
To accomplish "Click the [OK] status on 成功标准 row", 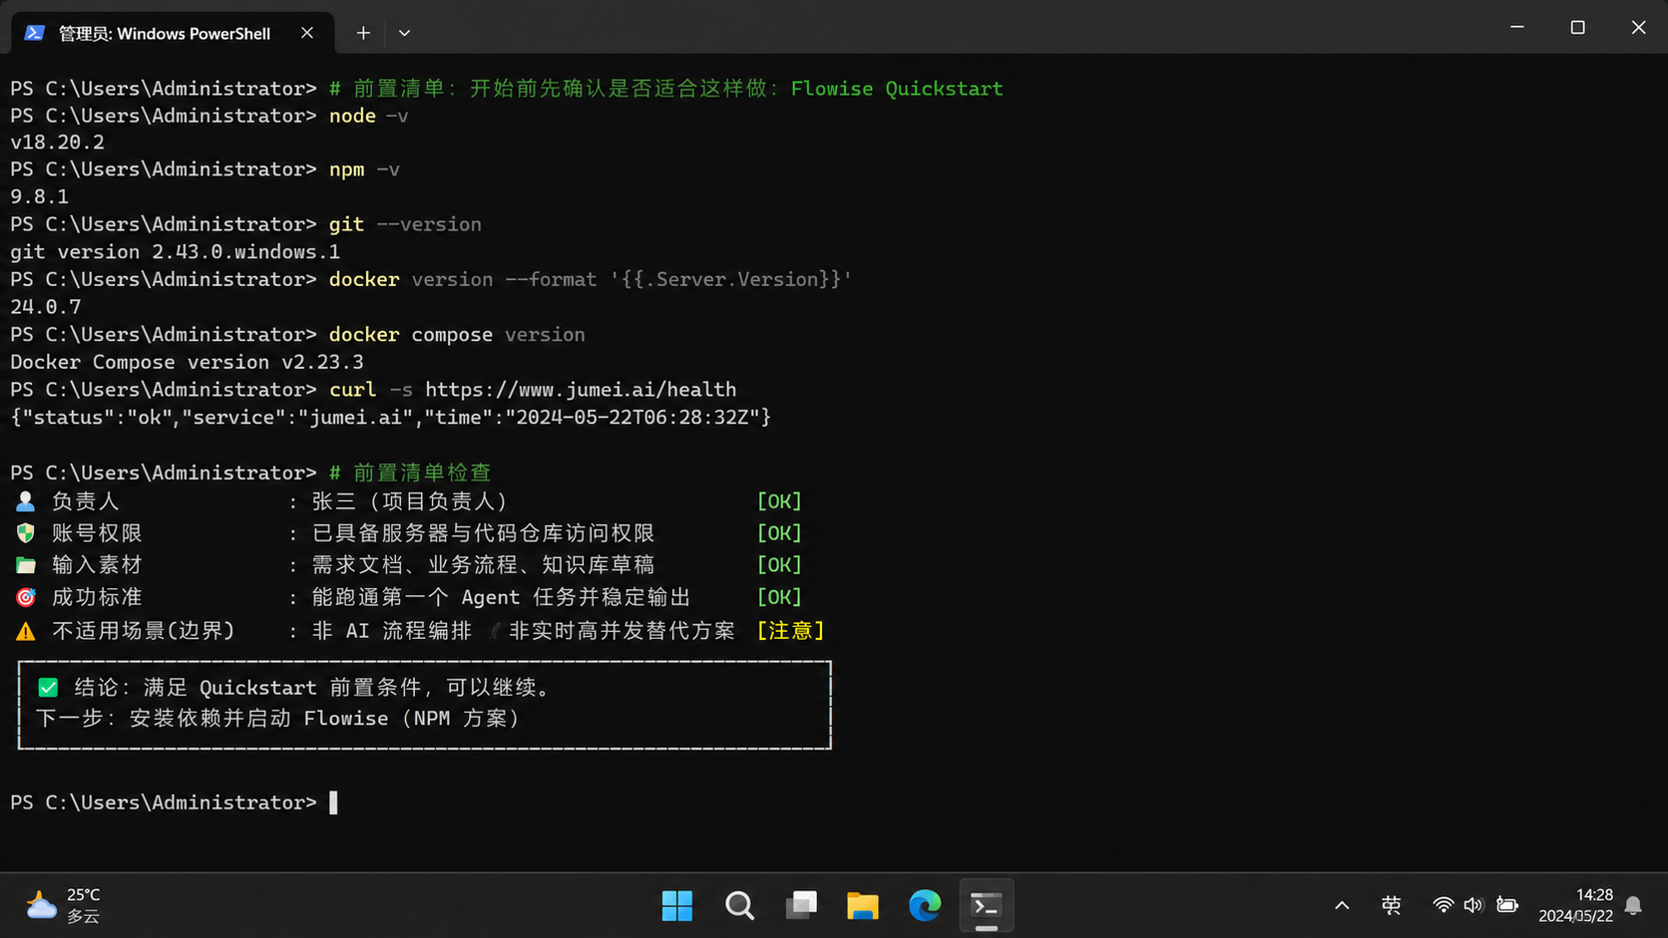I will tap(779, 597).
